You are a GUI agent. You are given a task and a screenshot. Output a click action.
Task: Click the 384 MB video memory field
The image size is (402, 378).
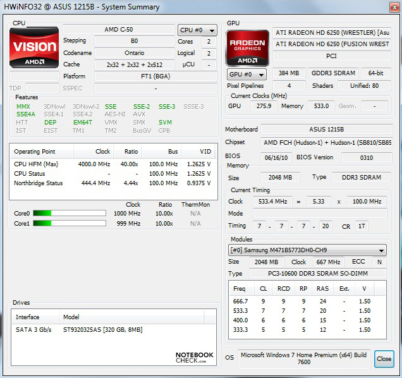(x=289, y=73)
